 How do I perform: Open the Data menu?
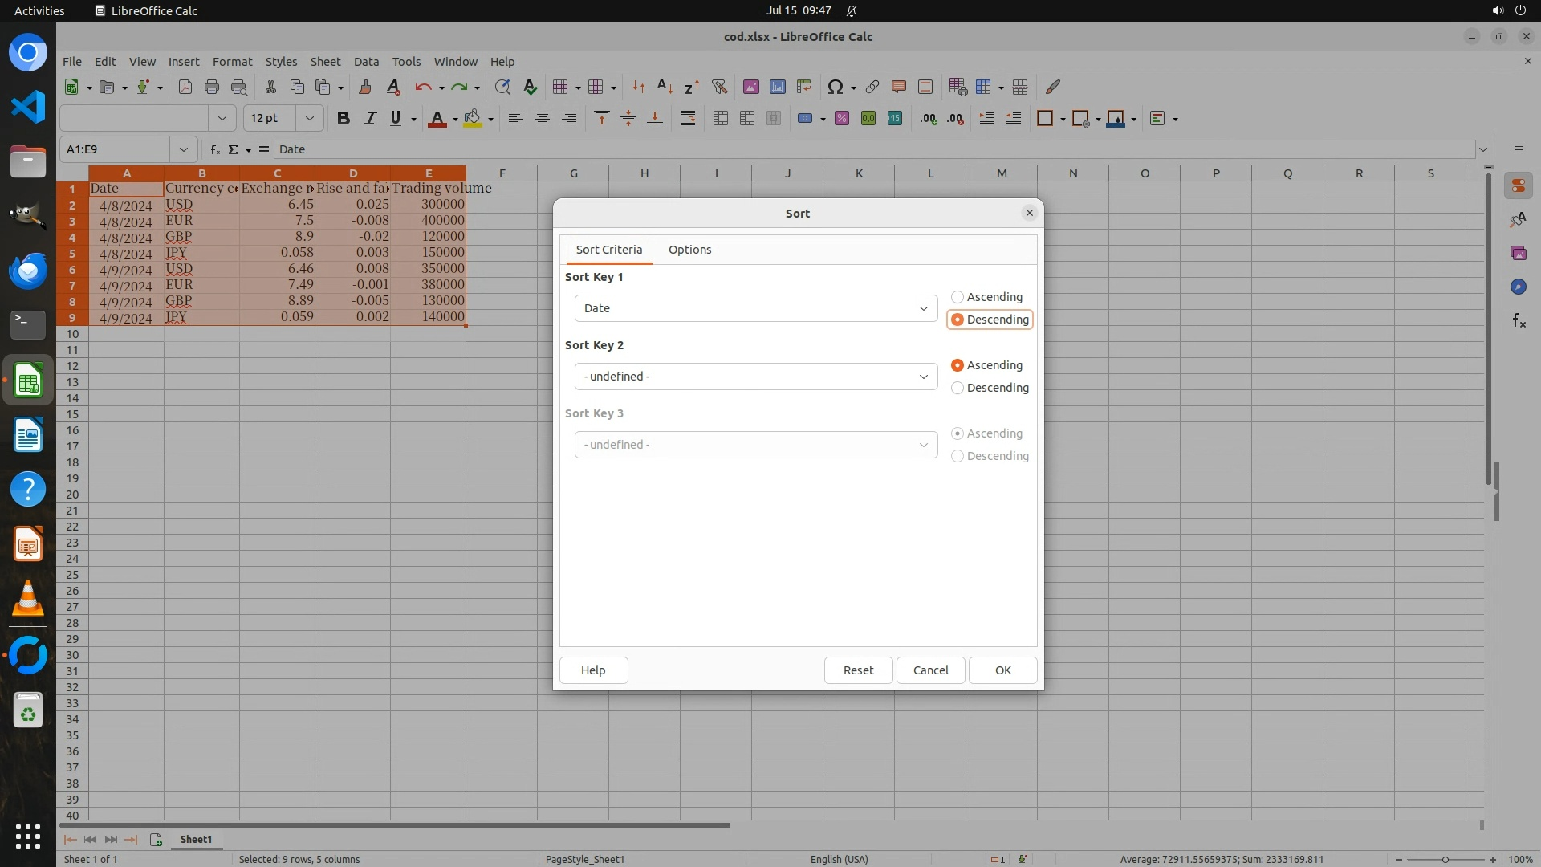click(x=366, y=62)
